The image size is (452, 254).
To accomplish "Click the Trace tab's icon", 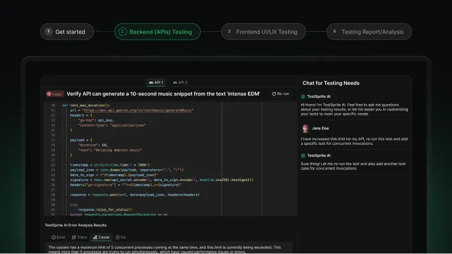I will click(x=73, y=237).
